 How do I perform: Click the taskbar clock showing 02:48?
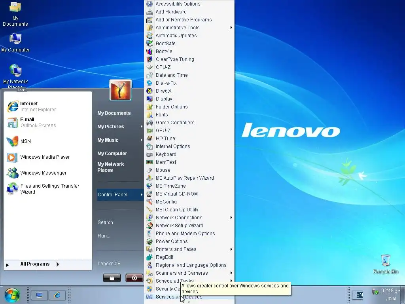(x=390, y=291)
